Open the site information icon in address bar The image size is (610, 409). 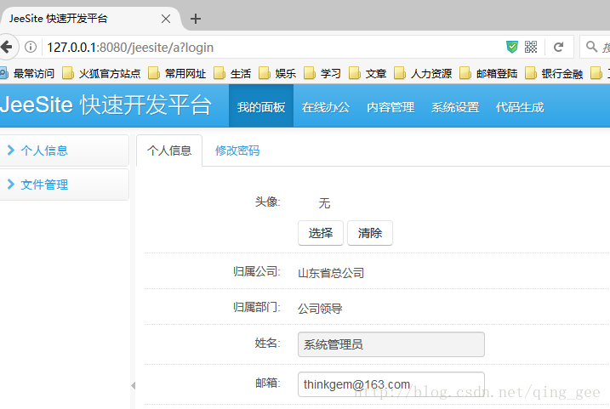point(31,47)
